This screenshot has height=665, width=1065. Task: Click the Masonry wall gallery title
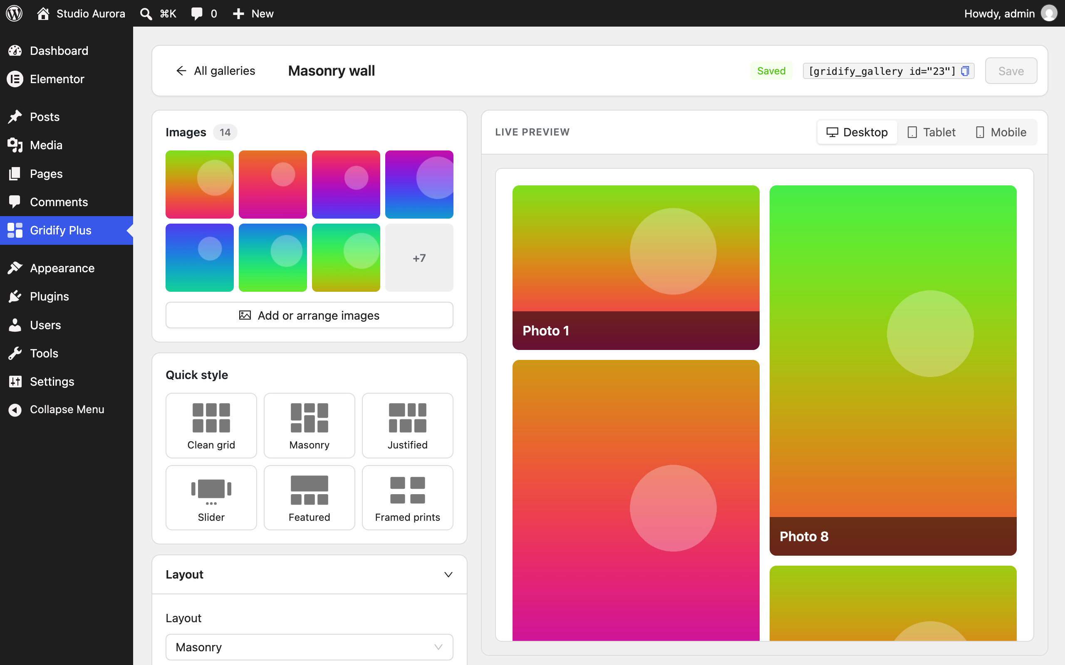tap(332, 71)
